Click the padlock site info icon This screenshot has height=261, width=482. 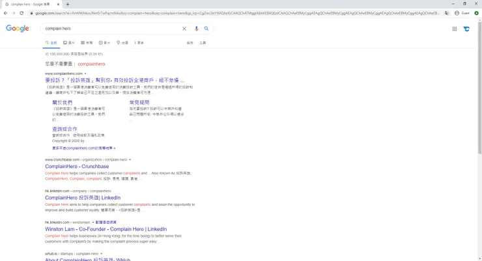31,13
